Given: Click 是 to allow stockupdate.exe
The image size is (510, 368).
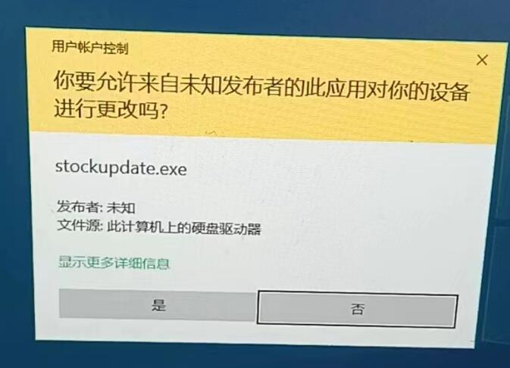Looking at the screenshot, I should (158, 306).
